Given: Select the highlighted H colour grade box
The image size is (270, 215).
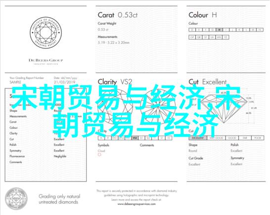Looking at the screenshot, I should [219, 30].
